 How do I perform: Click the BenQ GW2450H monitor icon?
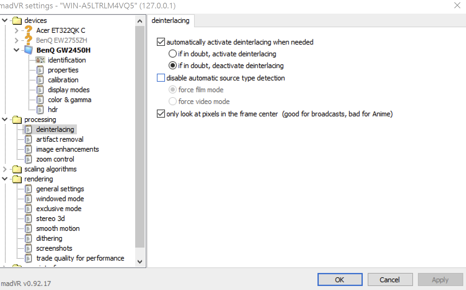29,50
